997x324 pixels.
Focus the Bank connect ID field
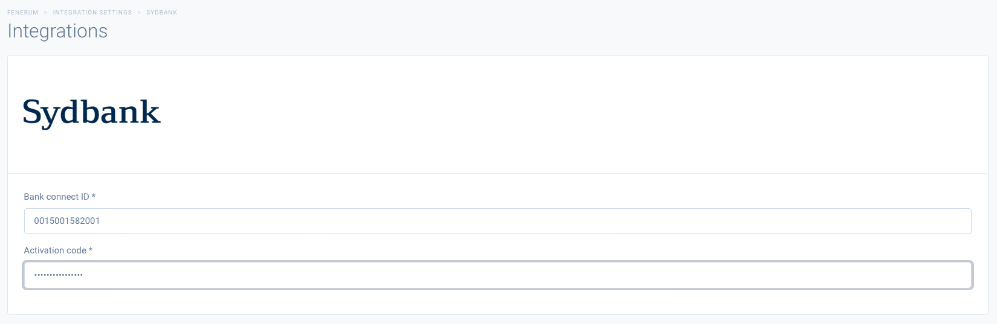point(497,221)
